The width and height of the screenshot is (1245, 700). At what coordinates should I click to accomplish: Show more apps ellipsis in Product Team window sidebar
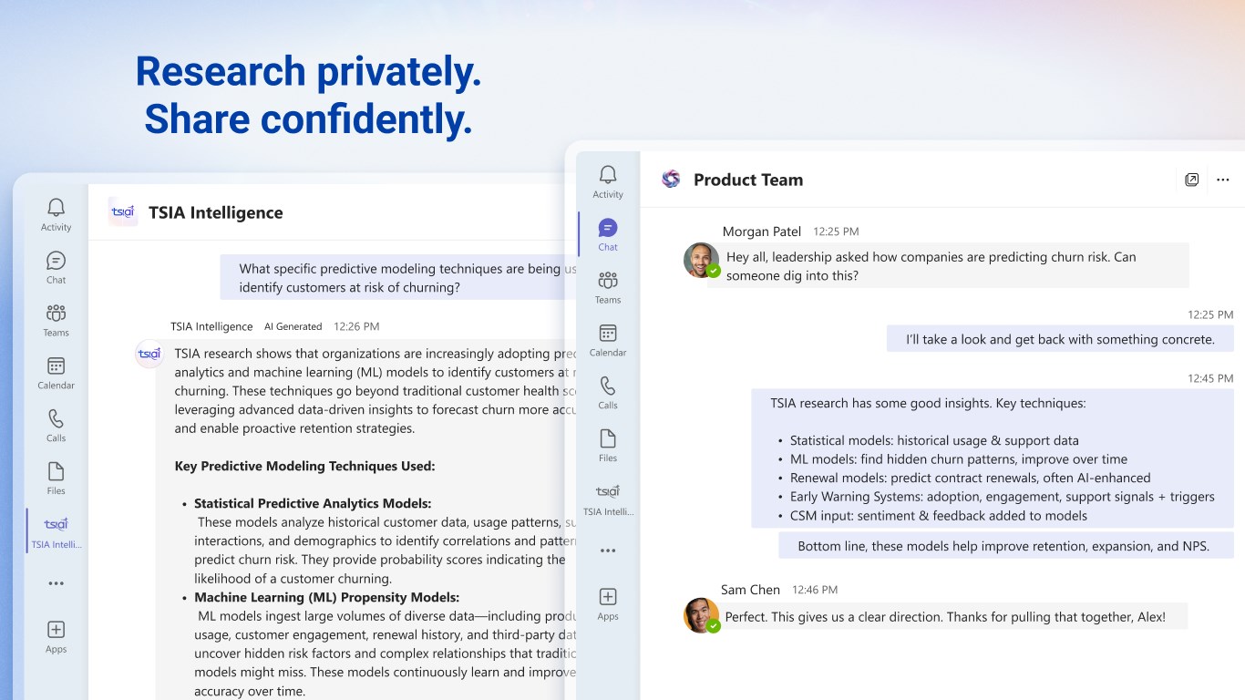pos(608,551)
